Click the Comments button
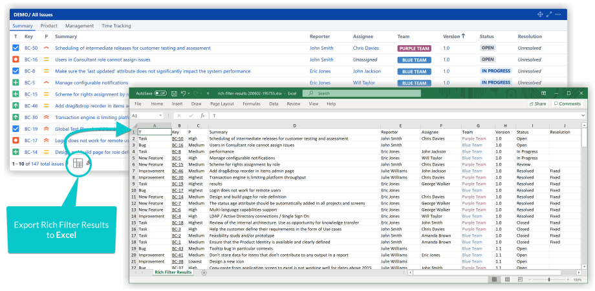 coord(567,103)
